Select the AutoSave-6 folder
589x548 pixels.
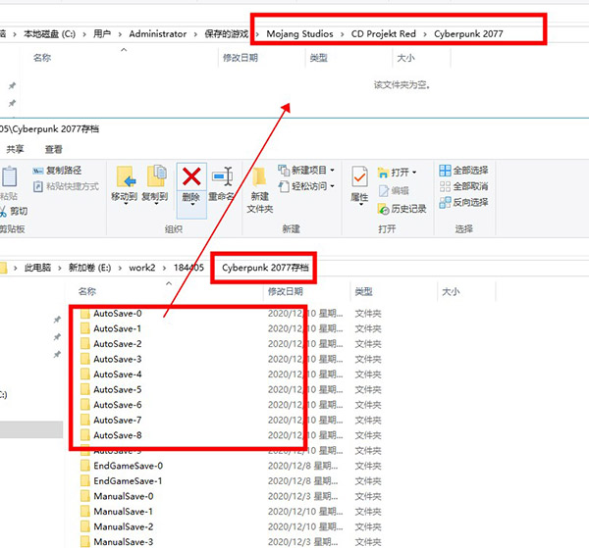(118, 405)
